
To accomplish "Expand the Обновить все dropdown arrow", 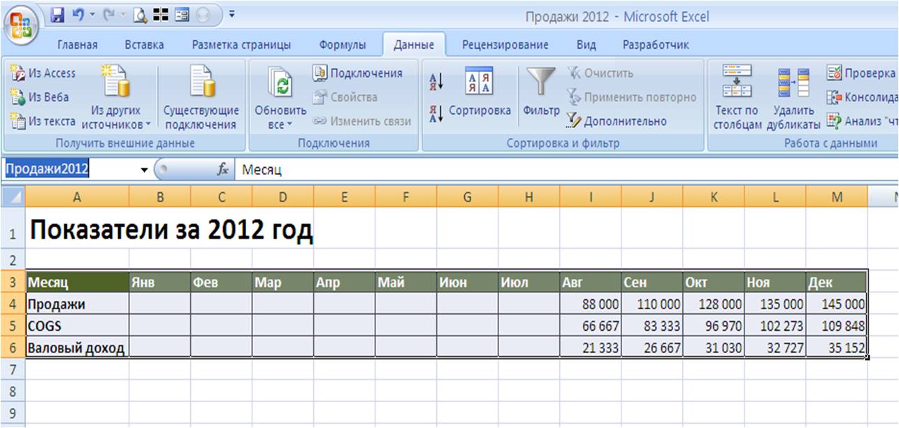I will pyautogui.click(x=280, y=124).
